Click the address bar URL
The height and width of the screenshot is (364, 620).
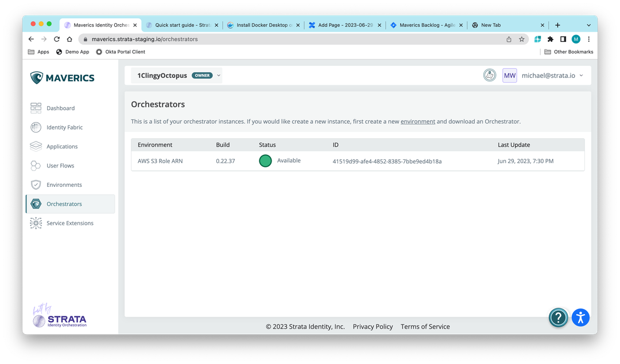(145, 39)
